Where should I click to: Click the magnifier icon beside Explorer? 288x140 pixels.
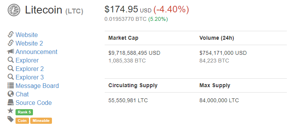pyautogui.click(x=10, y=60)
